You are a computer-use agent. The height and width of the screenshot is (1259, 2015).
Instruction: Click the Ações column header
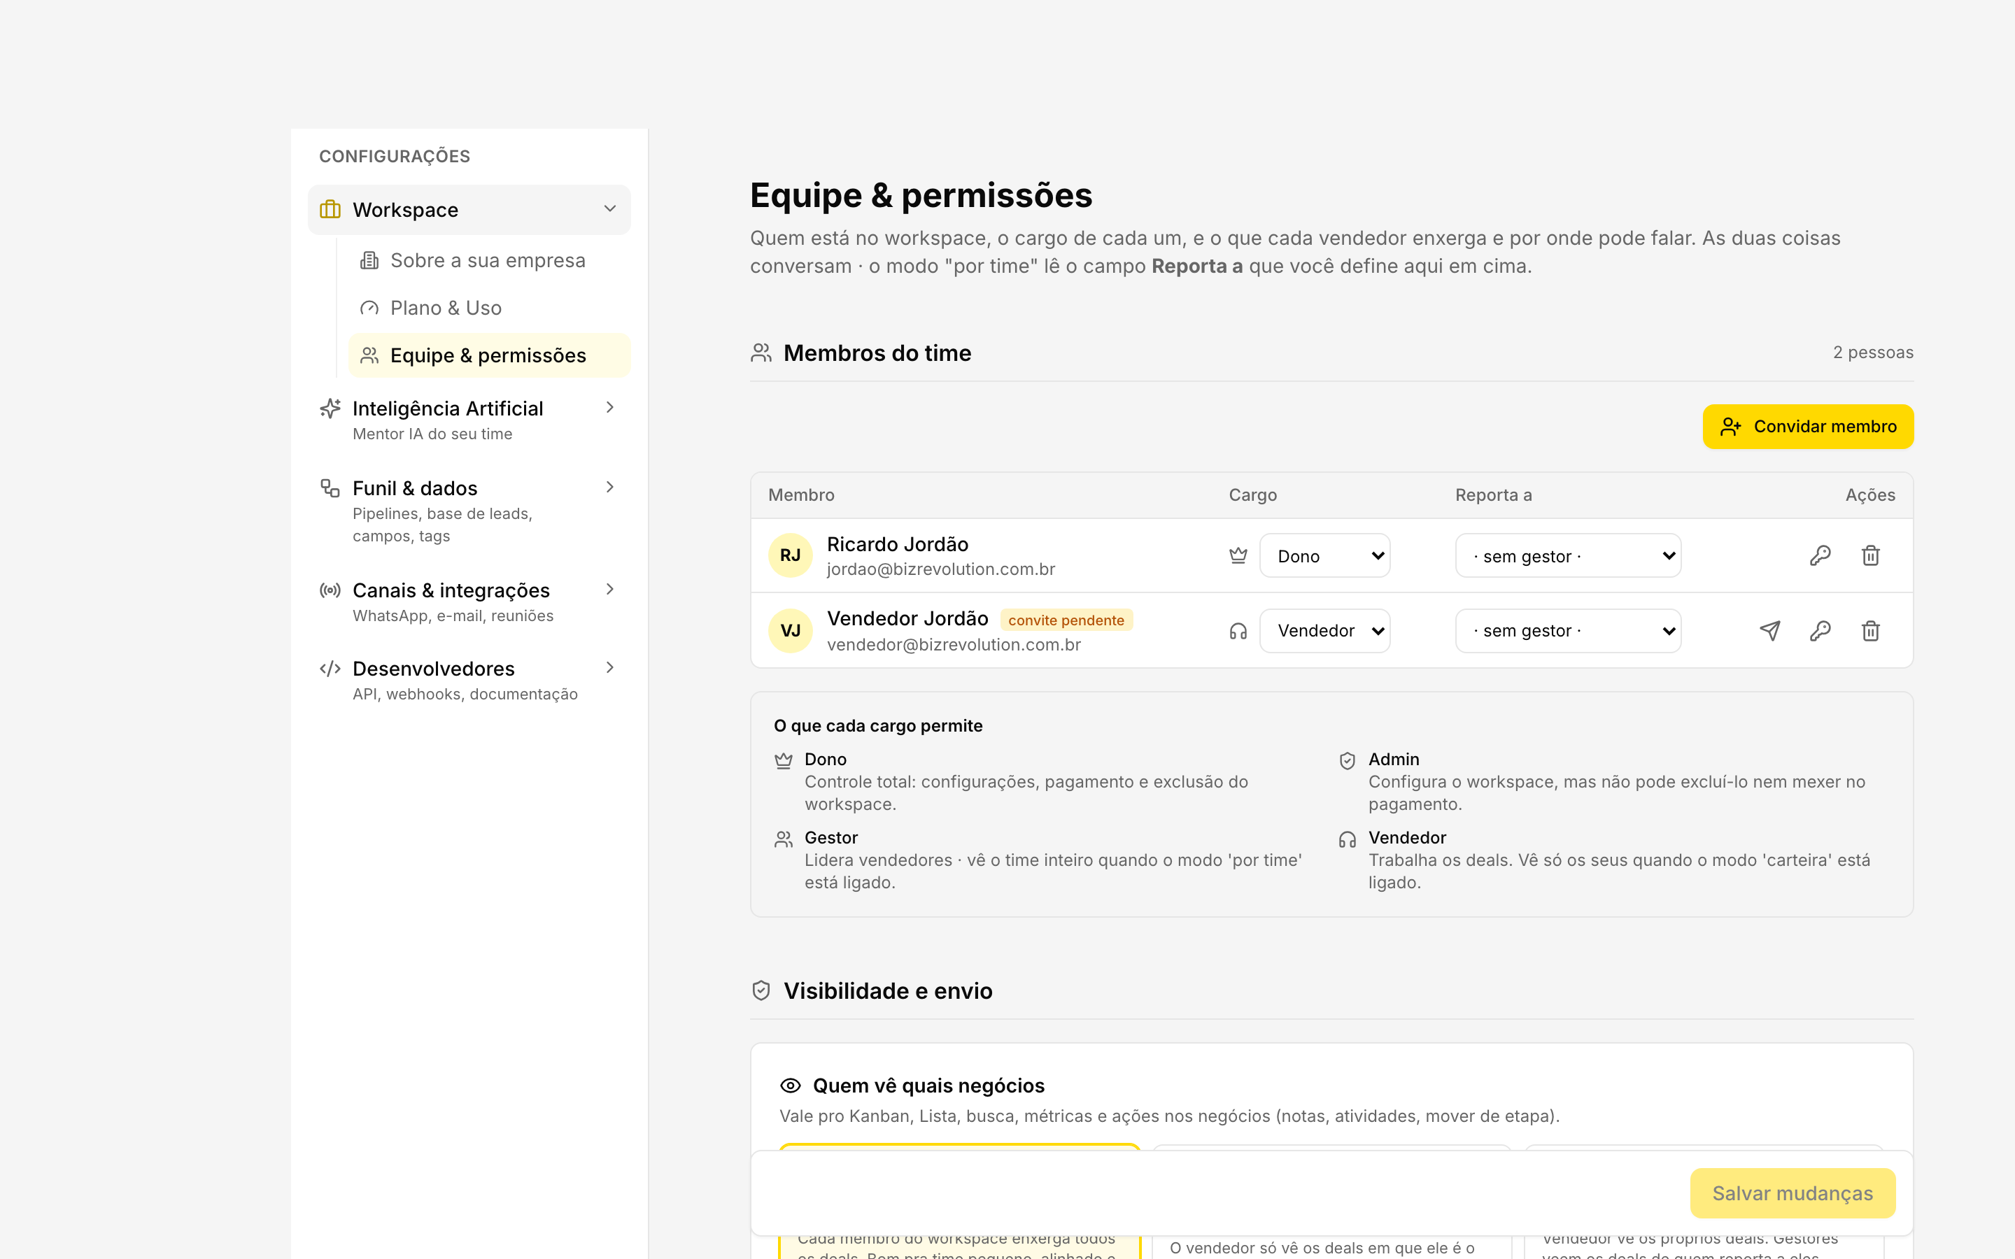(x=1870, y=495)
